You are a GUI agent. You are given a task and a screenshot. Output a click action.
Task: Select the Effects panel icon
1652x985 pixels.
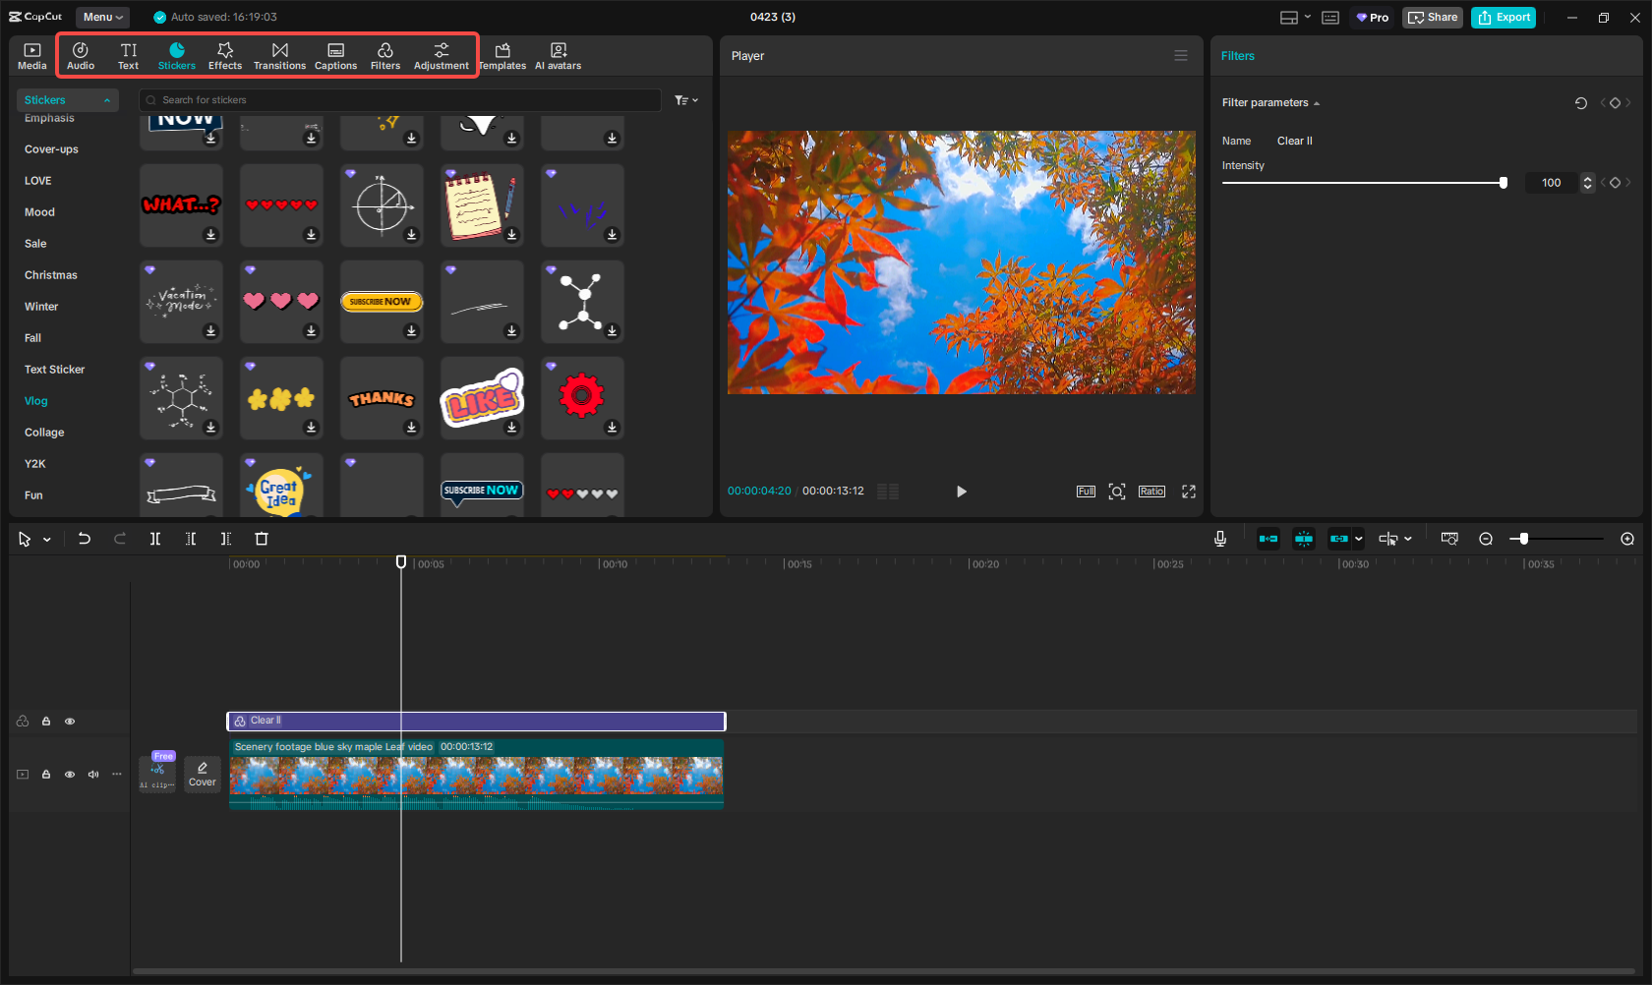pyautogui.click(x=225, y=54)
